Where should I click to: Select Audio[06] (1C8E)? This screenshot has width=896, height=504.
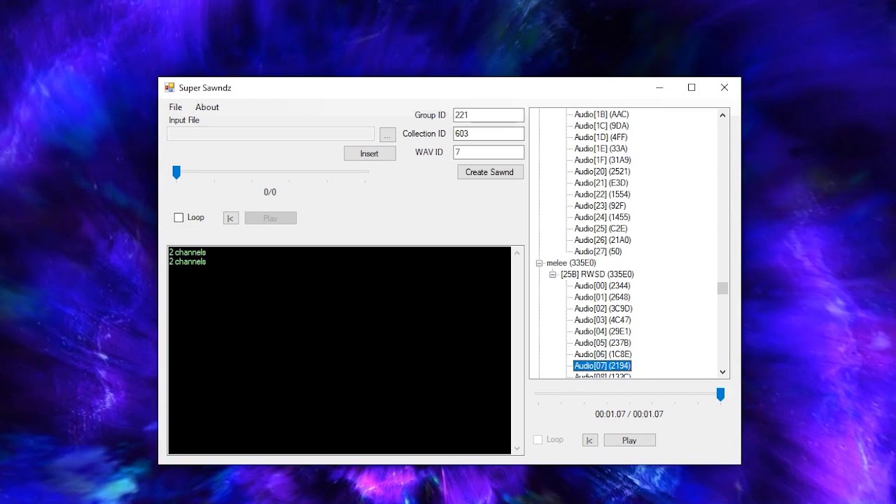pyautogui.click(x=603, y=354)
